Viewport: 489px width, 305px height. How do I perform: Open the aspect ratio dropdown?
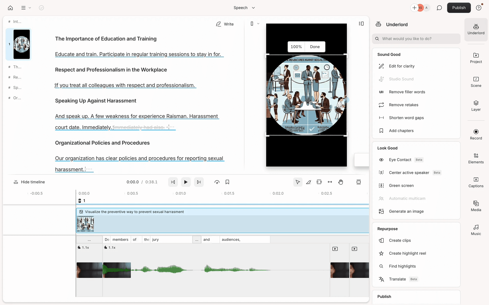(254, 24)
